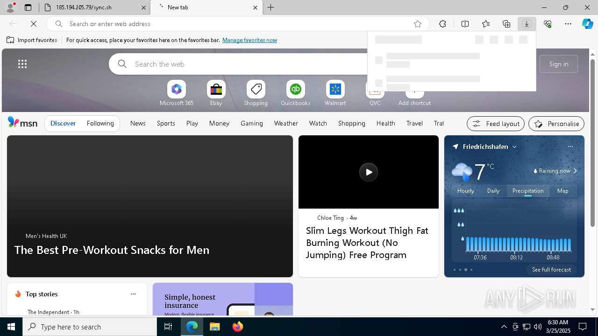Open File Explorer from the taskbar
The width and height of the screenshot is (598, 336).
click(214, 327)
